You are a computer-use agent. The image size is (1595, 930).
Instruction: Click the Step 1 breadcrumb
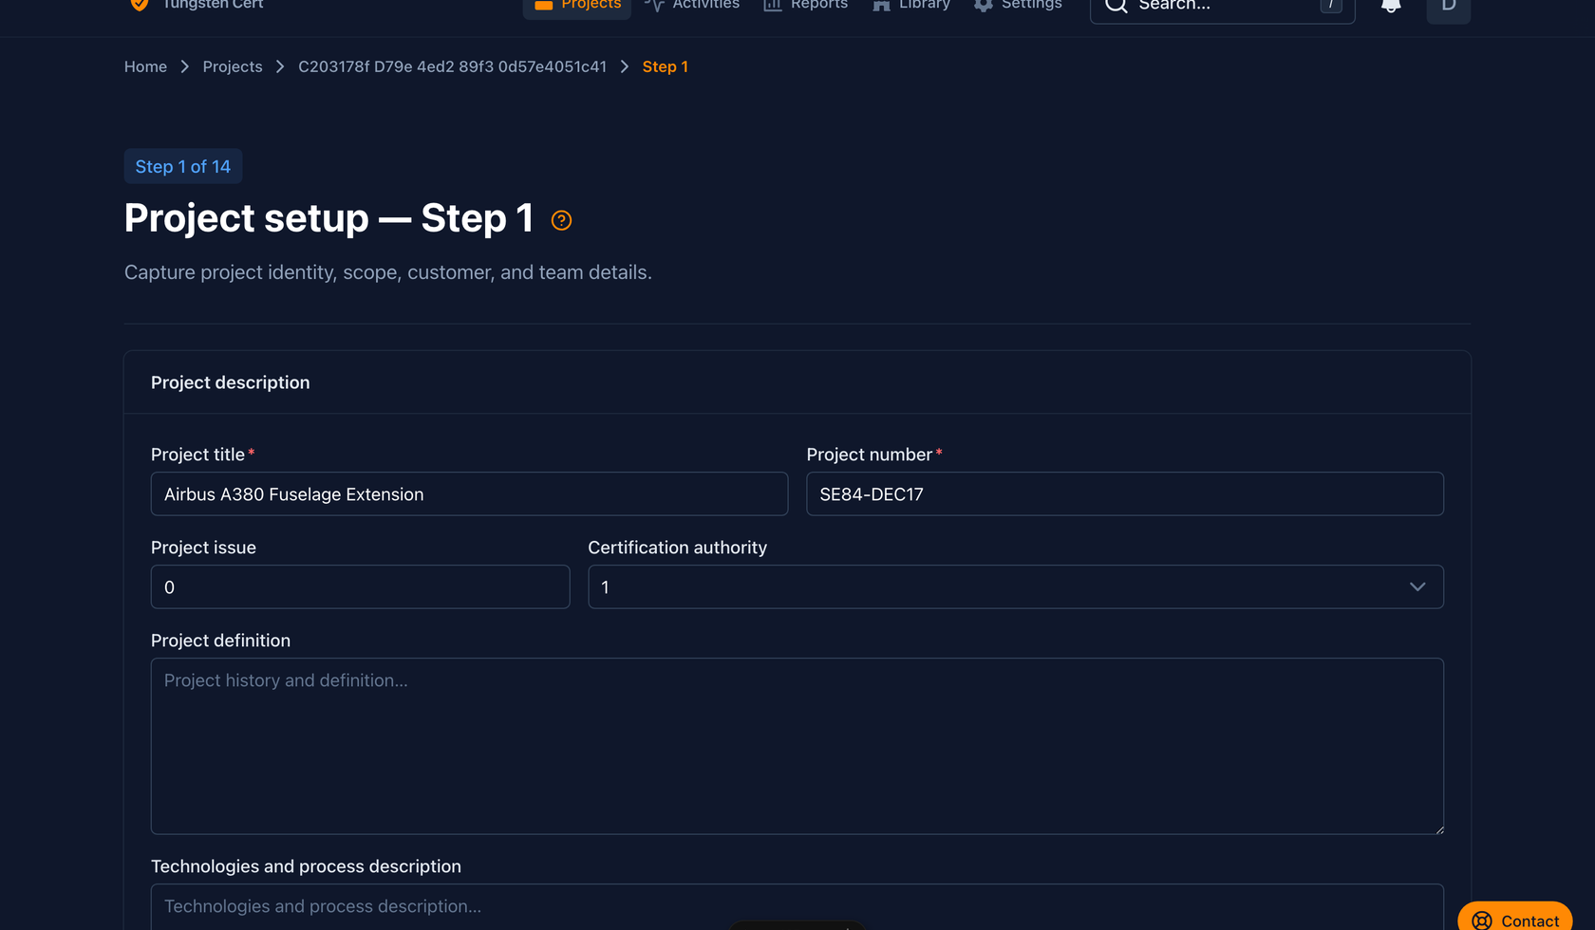pyautogui.click(x=665, y=66)
